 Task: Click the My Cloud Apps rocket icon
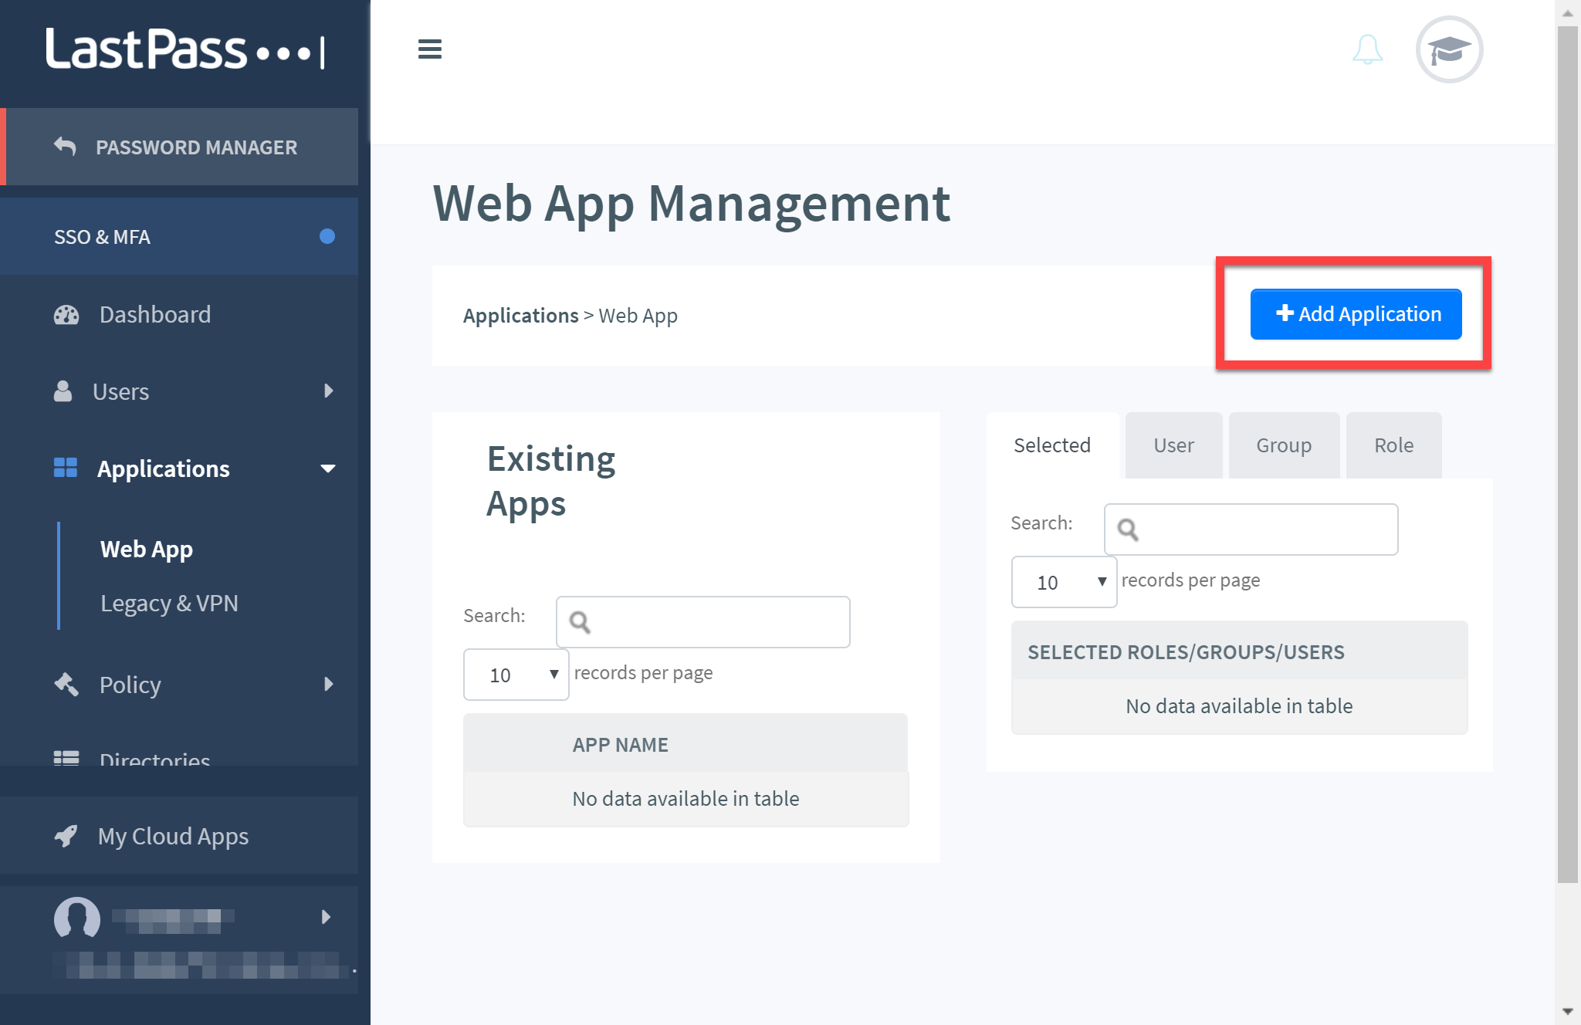(x=66, y=835)
